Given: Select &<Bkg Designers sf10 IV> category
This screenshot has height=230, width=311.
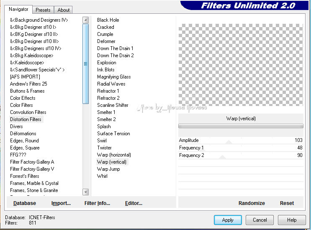Looking at the screenshot, I should [36, 48].
